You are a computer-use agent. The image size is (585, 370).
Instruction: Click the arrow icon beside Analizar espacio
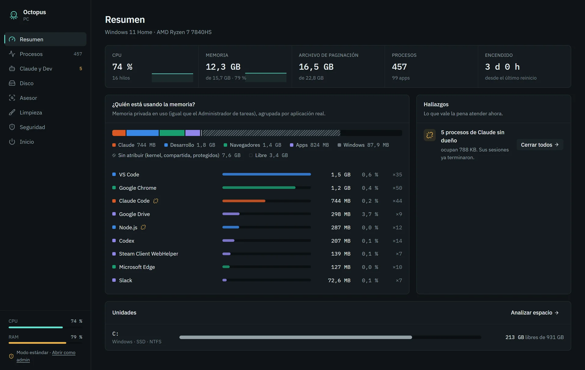click(557, 313)
